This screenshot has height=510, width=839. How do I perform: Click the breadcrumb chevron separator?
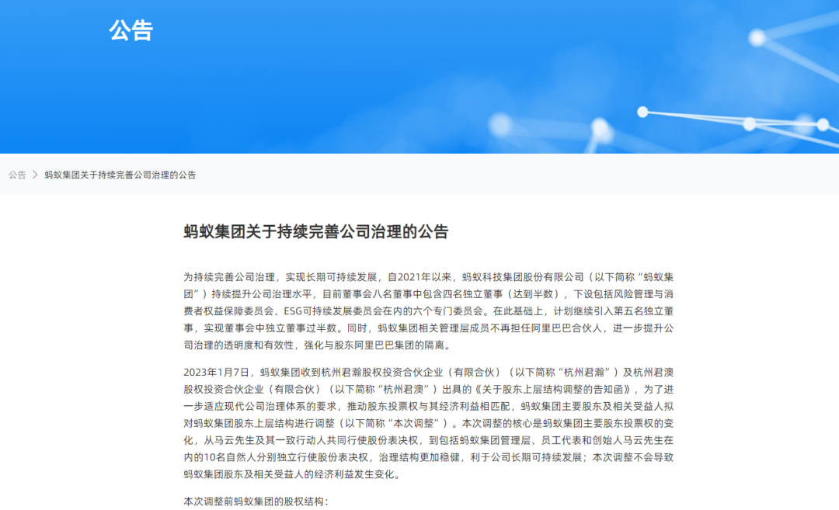coord(34,175)
